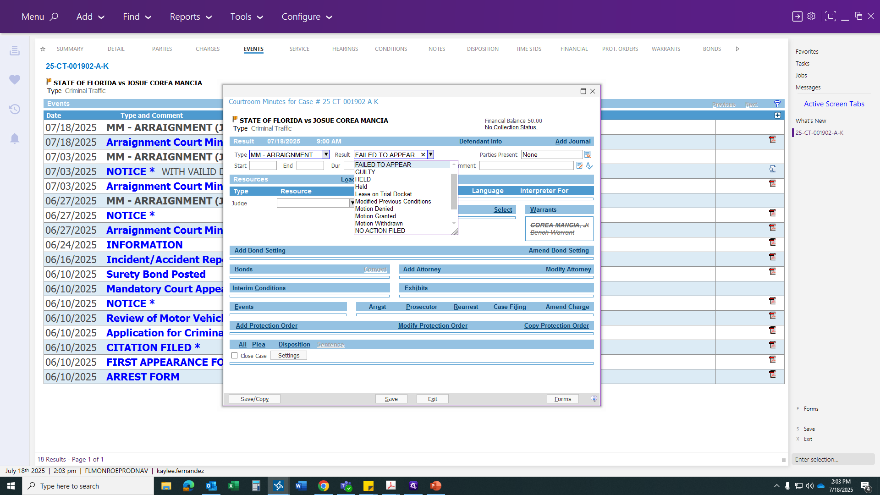Open the settings gear in header

pos(811,16)
